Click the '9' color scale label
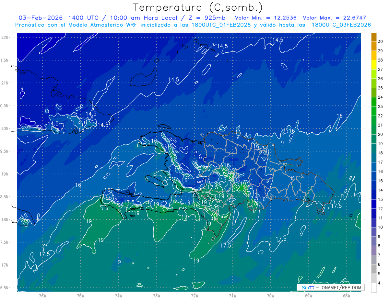 379,236
